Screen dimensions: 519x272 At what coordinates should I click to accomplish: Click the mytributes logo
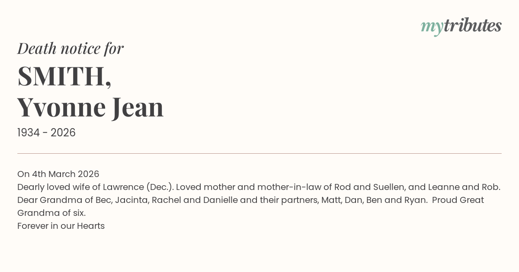point(461,26)
